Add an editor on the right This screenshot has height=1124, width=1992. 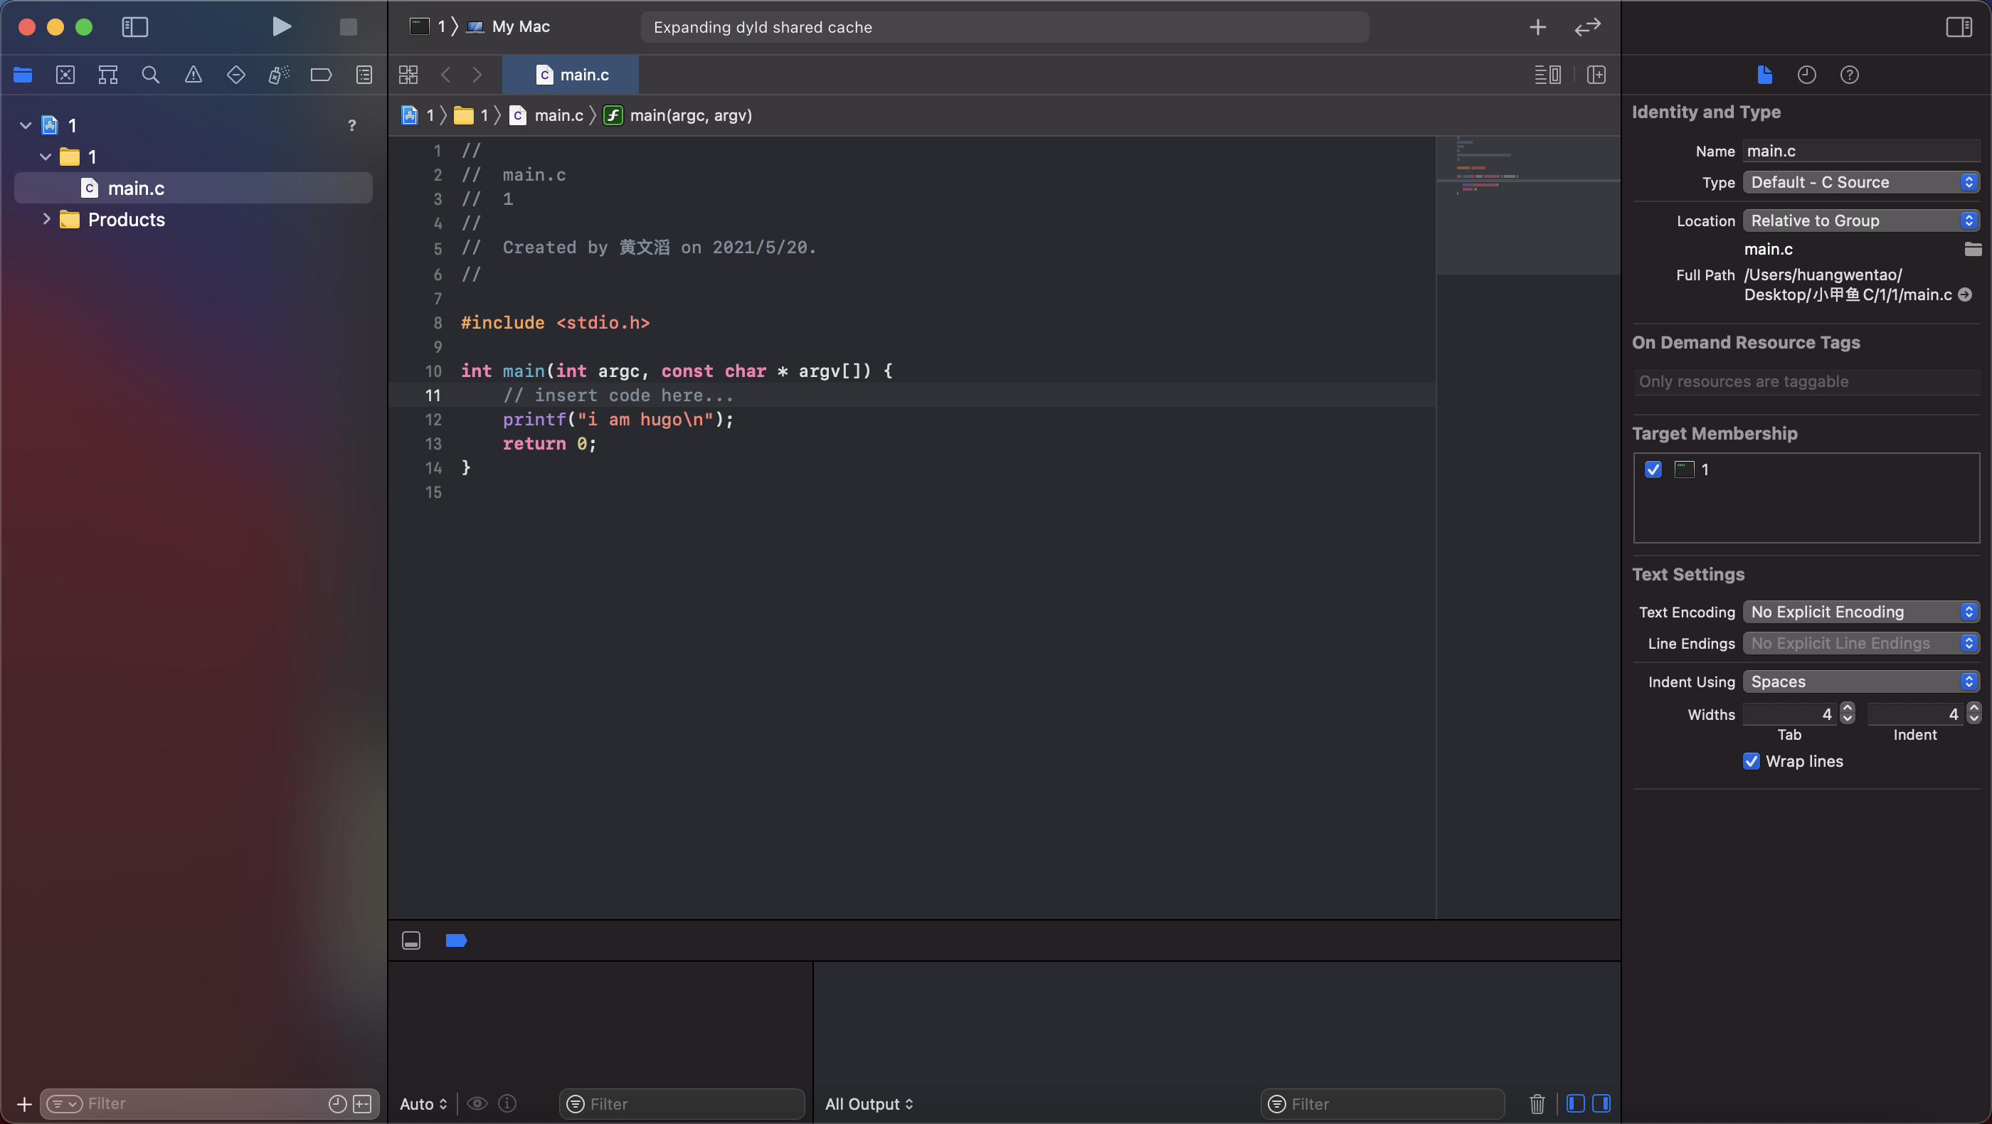click(x=1596, y=75)
